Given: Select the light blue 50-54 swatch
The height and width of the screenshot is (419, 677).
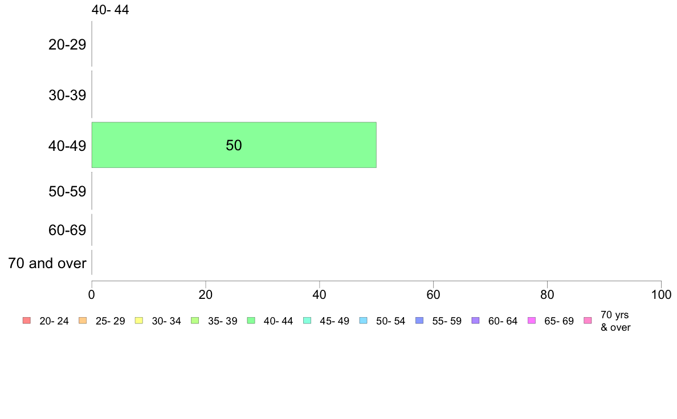Looking at the screenshot, I should [x=364, y=320].
